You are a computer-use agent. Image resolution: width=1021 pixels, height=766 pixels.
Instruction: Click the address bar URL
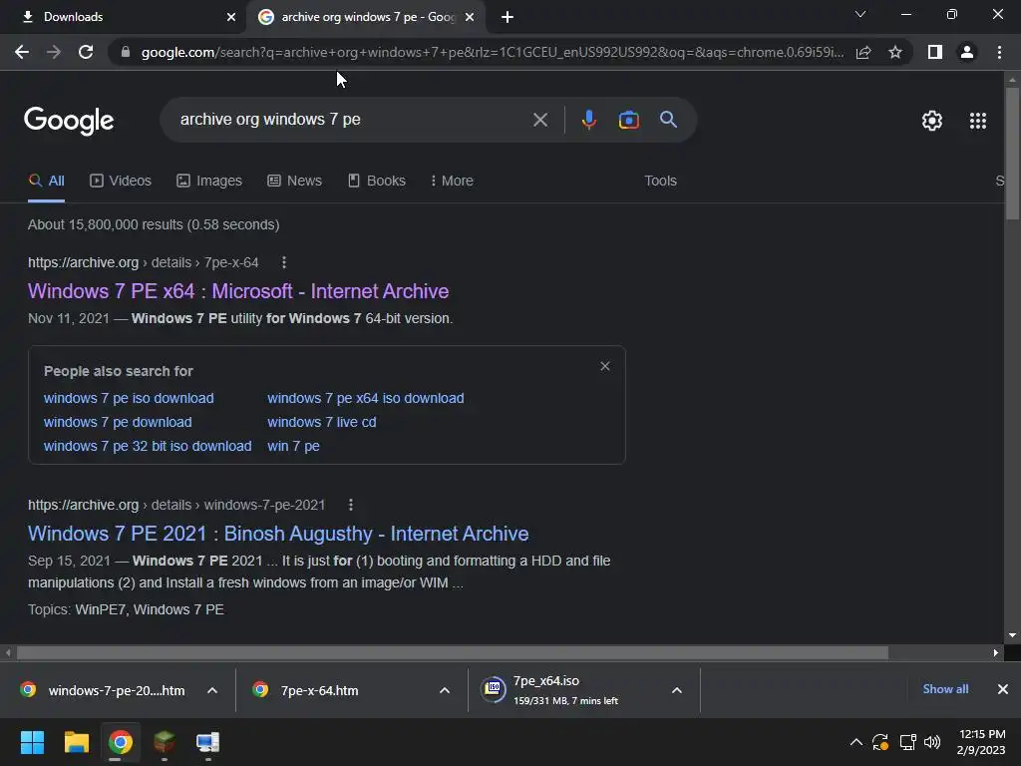point(492,52)
